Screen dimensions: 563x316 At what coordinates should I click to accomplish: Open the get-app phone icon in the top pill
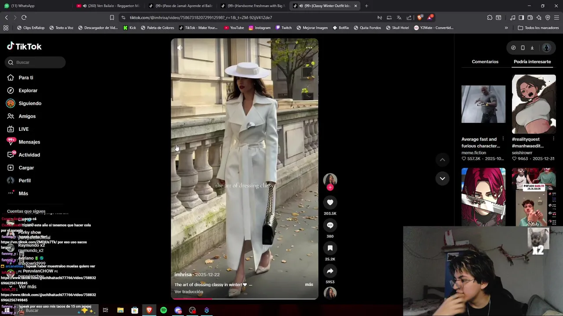point(523,48)
